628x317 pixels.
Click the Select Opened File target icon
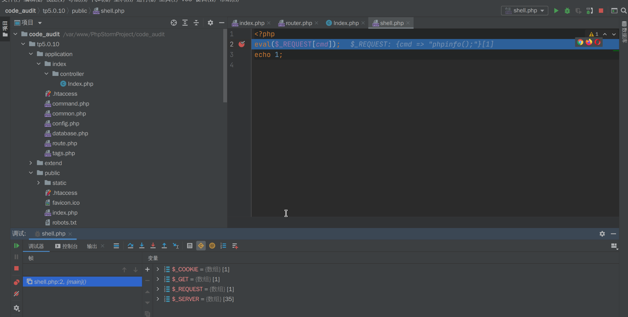pyautogui.click(x=174, y=23)
